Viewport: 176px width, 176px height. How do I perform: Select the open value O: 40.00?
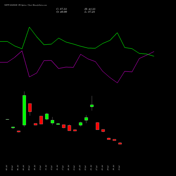62,12
